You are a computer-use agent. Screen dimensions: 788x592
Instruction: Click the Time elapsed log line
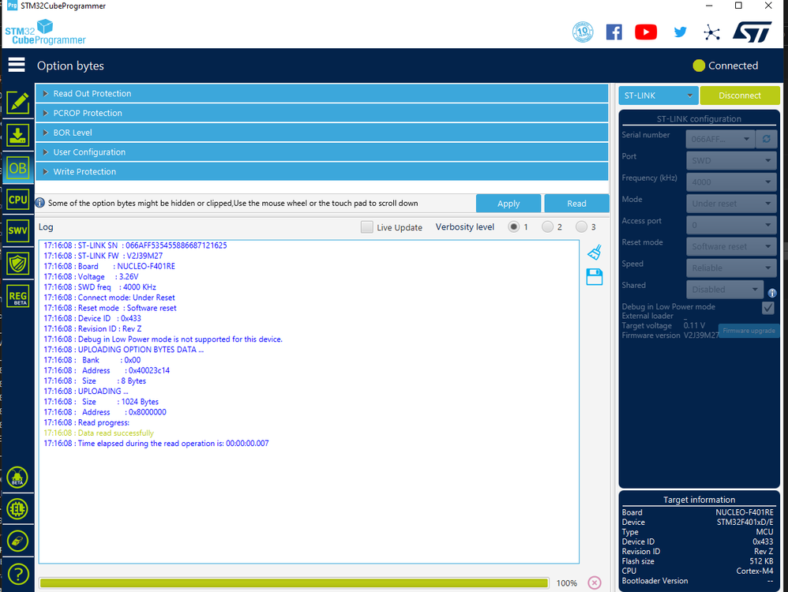(156, 444)
